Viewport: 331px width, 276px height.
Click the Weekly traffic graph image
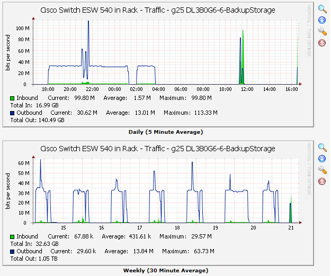click(x=158, y=203)
